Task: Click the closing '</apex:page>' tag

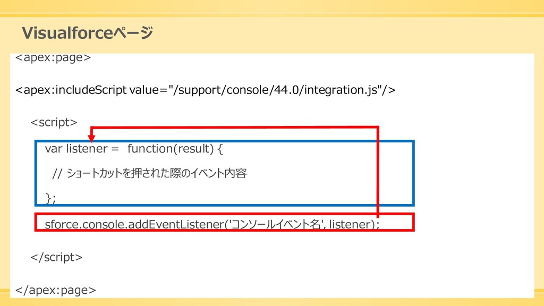Action: pyautogui.click(x=55, y=290)
